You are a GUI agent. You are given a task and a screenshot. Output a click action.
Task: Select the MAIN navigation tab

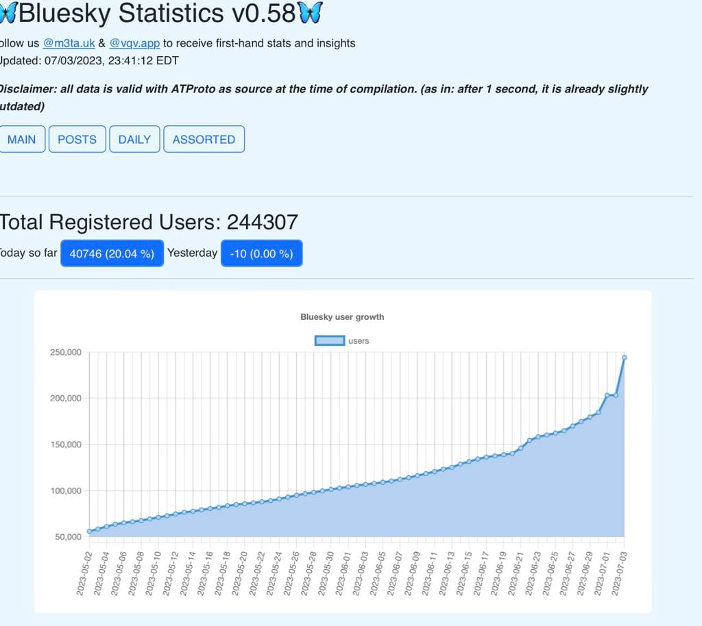click(x=22, y=139)
